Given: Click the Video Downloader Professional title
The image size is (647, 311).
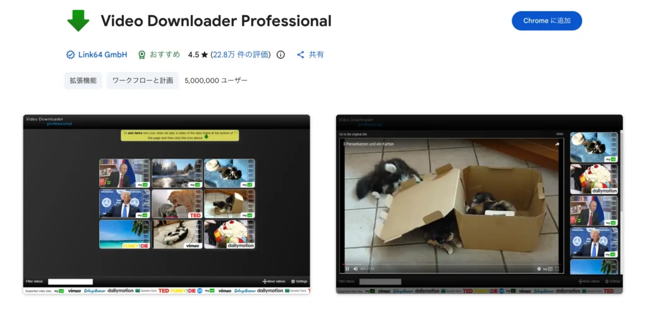Looking at the screenshot, I should coord(216,21).
